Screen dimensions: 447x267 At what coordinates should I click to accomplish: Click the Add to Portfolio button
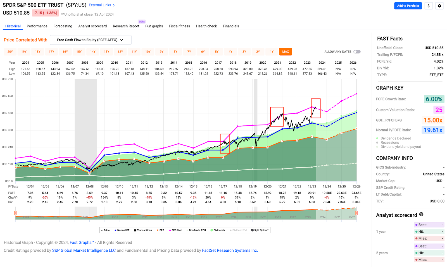[x=408, y=6]
